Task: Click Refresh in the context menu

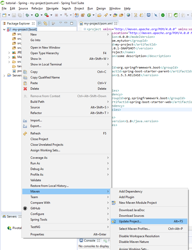Action: point(66,133)
